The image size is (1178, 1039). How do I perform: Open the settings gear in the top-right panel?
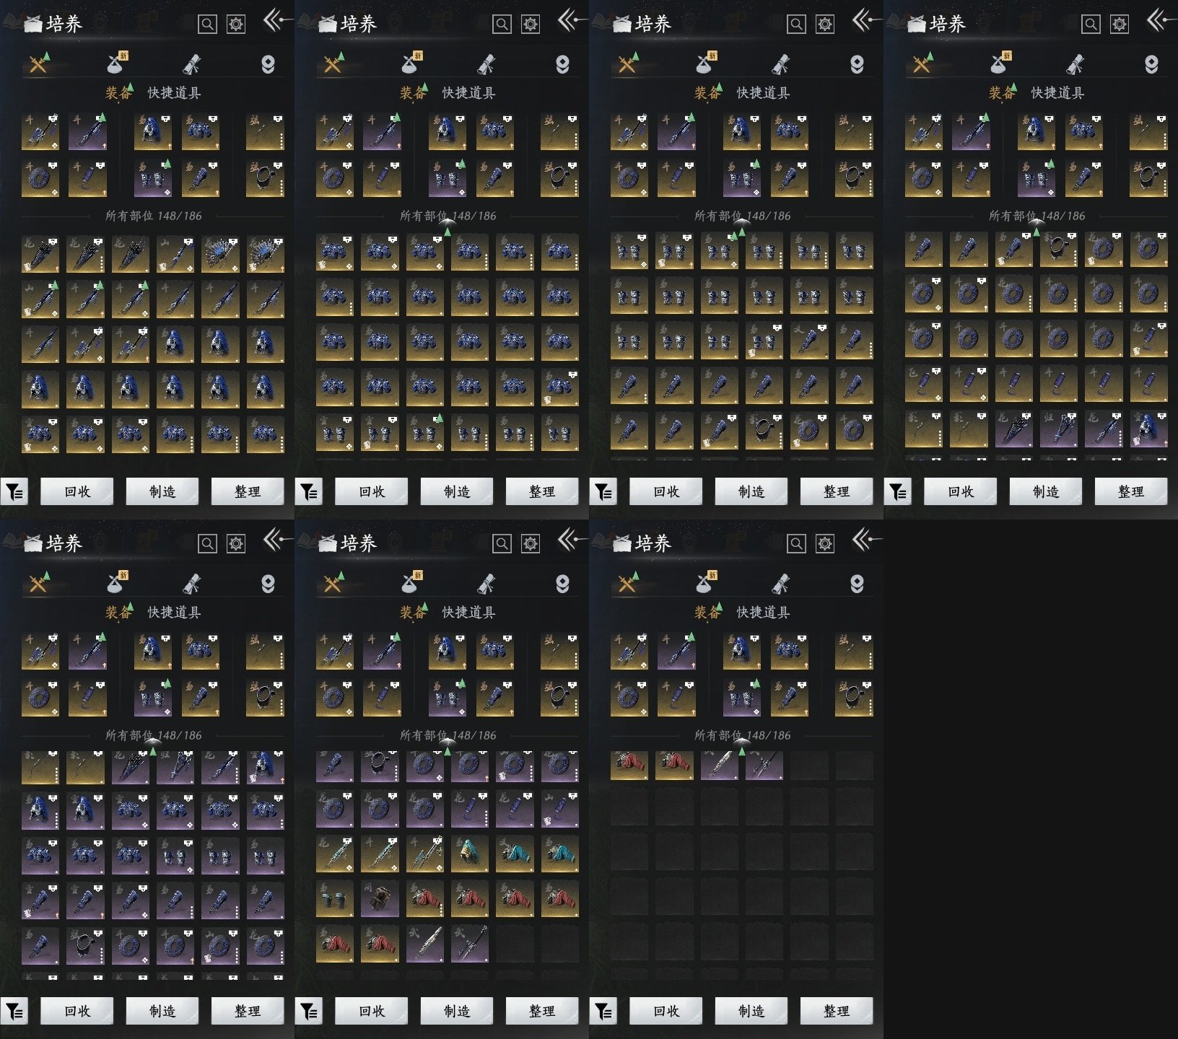pyautogui.click(x=1119, y=25)
